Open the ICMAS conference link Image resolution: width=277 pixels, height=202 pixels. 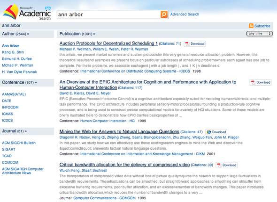[x=8, y=114]
